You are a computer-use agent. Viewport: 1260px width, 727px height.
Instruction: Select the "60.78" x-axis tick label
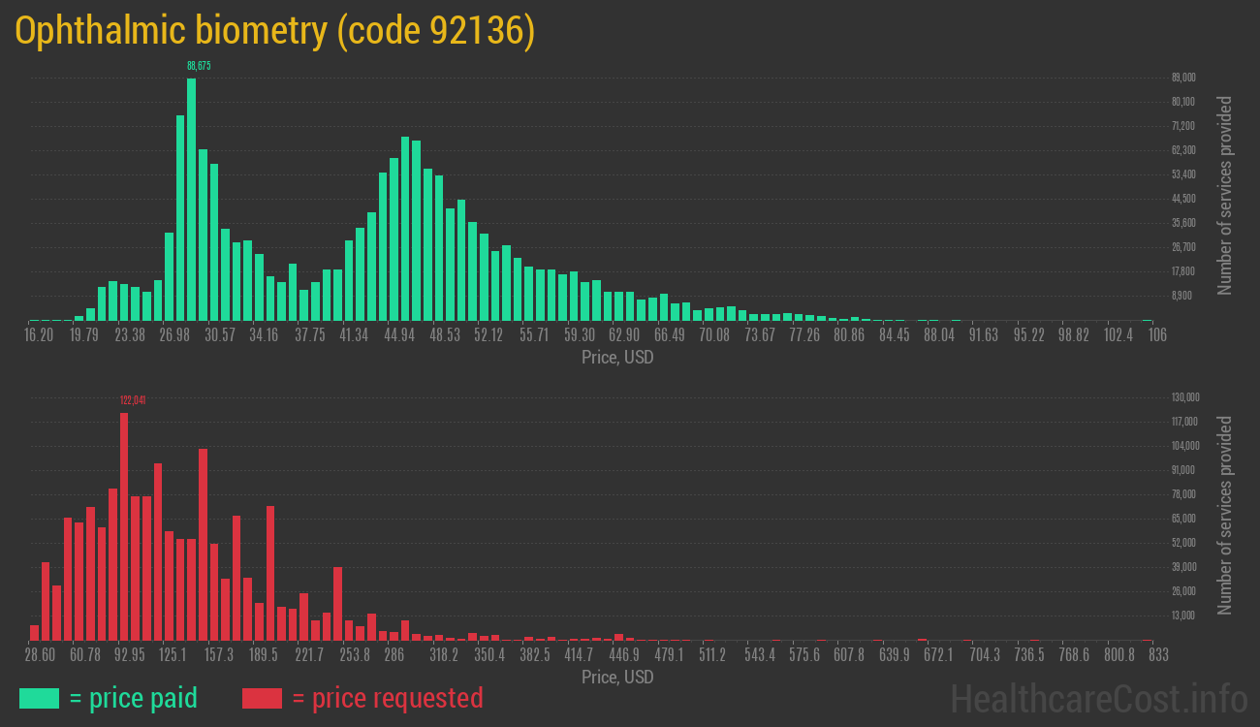coord(84,654)
